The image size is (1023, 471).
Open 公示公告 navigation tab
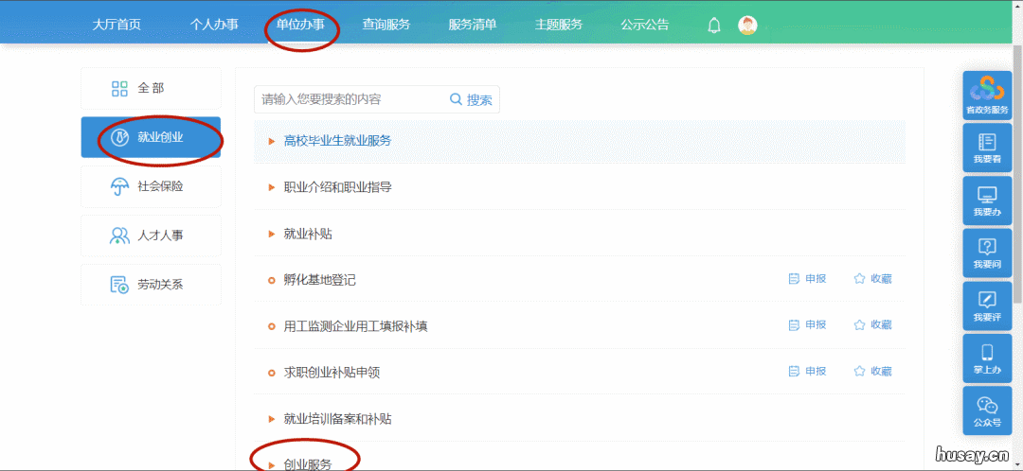tap(645, 26)
